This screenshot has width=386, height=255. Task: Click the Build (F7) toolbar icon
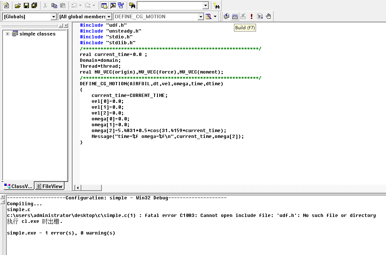coord(235,16)
